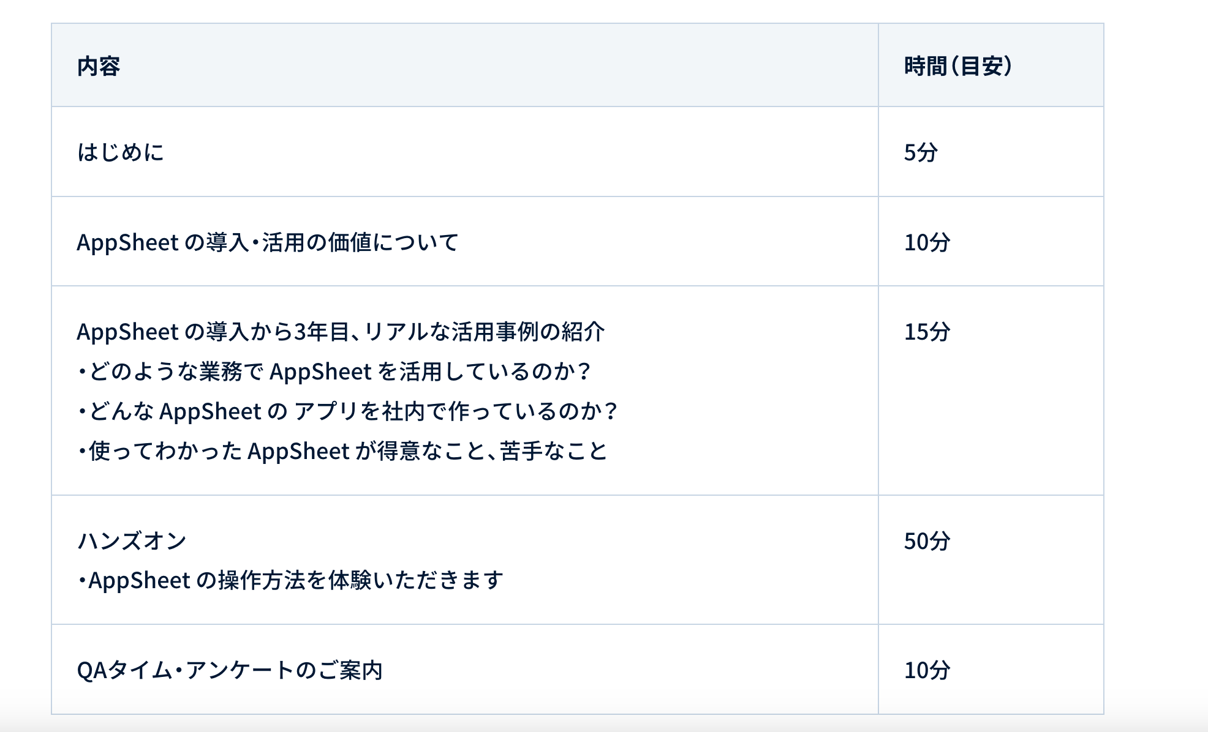Click the 時間(目安) column header
This screenshot has height=732, width=1208.
(x=957, y=66)
